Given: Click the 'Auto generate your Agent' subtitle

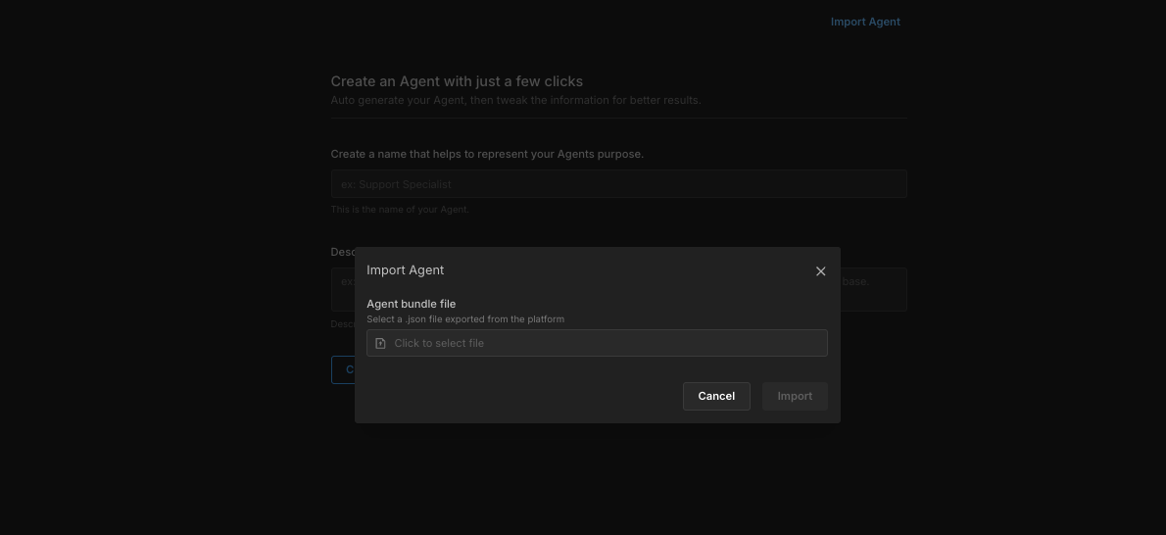Looking at the screenshot, I should pos(515,100).
